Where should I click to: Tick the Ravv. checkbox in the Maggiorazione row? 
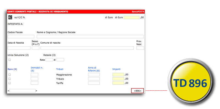[x=10, y=74]
